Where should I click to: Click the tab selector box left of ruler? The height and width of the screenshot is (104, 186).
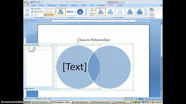click(x=25, y=21)
